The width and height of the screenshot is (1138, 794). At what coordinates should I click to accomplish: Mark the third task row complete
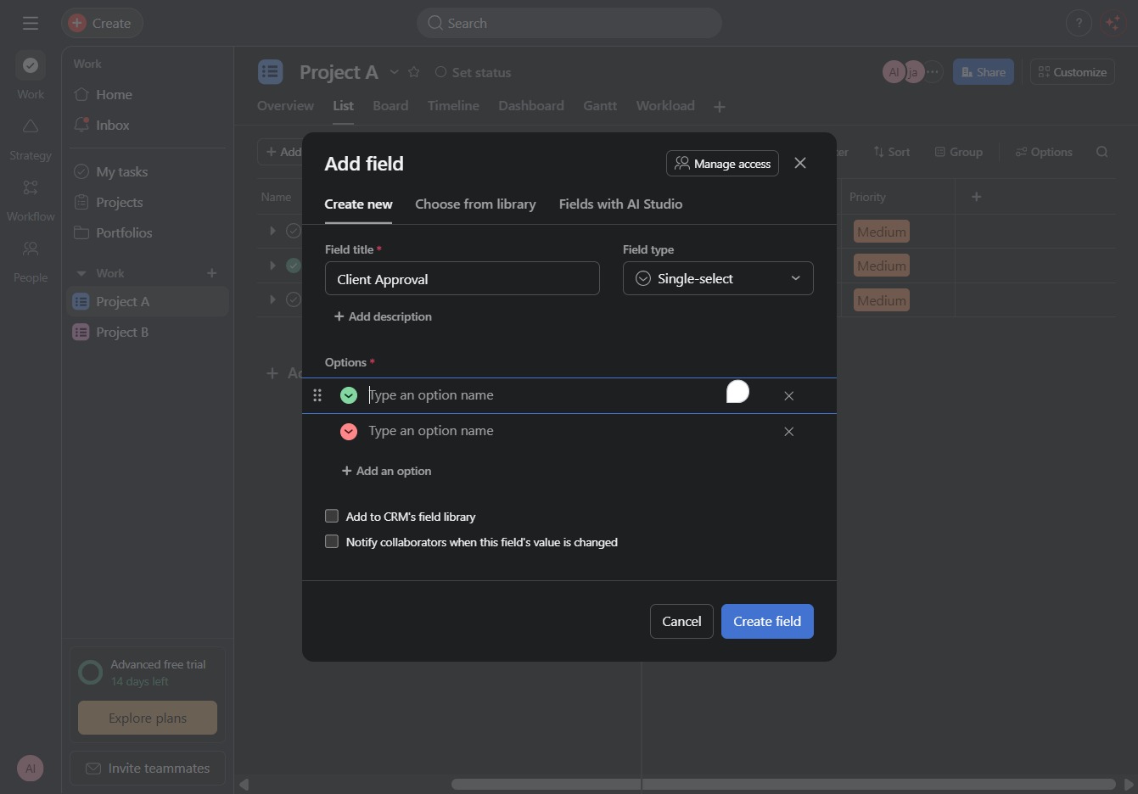pyautogui.click(x=294, y=299)
